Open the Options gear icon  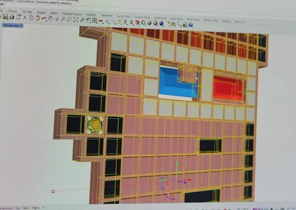173,24
